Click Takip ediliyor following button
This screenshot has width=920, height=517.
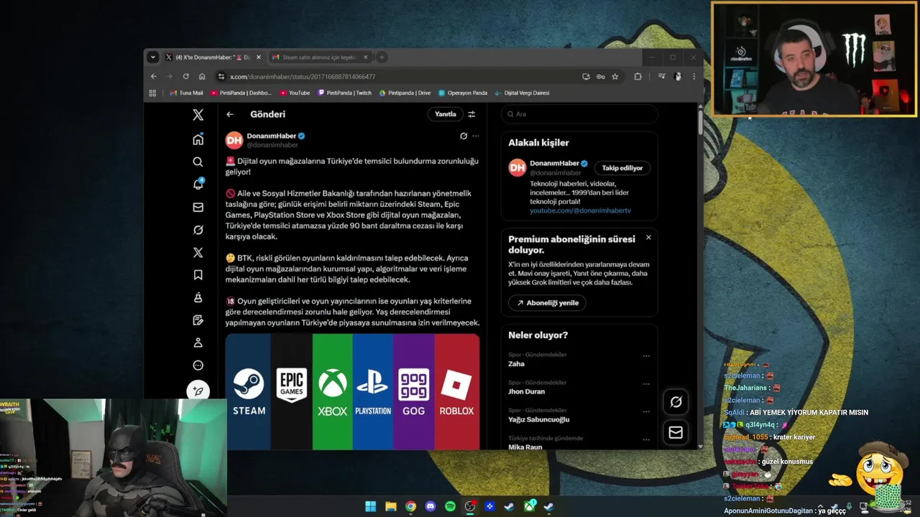point(622,168)
